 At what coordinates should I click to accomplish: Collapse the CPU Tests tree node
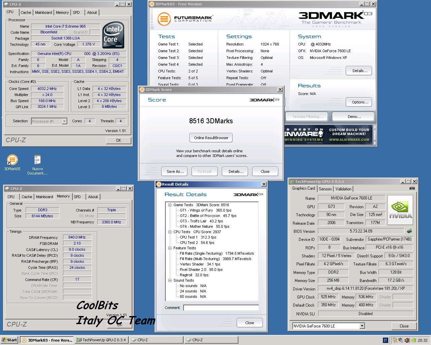pyautogui.click(x=170, y=232)
